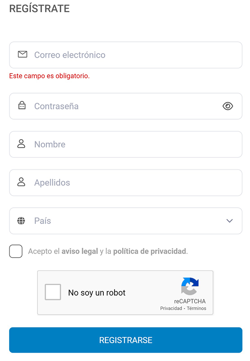This screenshot has height=361, width=250.
Task: Click the person icon next to Apellidos
Action: point(21,183)
